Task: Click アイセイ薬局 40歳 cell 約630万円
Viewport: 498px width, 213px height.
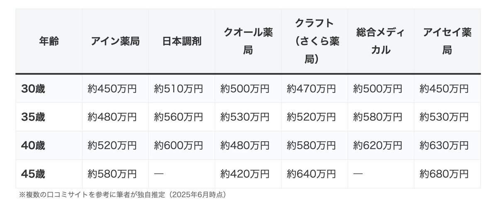Action: [x=444, y=145]
